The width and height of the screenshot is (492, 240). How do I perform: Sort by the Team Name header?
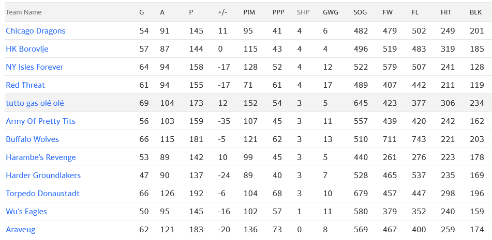[24, 12]
